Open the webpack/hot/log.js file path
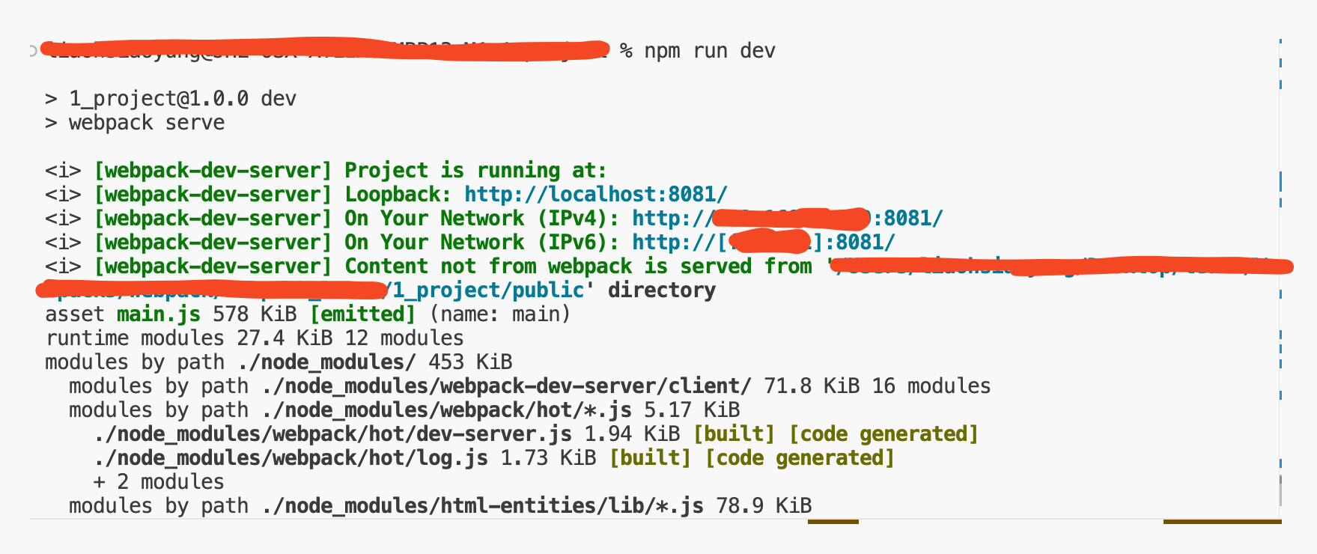This screenshot has width=1317, height=554. pos(291,458)
